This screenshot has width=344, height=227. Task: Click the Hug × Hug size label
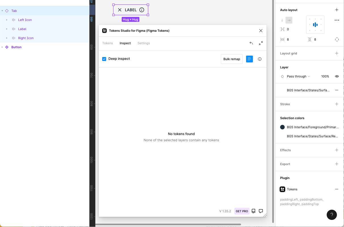tap(131, 20)
